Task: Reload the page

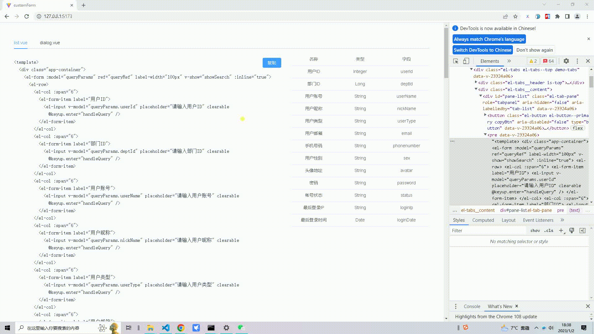Action: pos(27,16)
